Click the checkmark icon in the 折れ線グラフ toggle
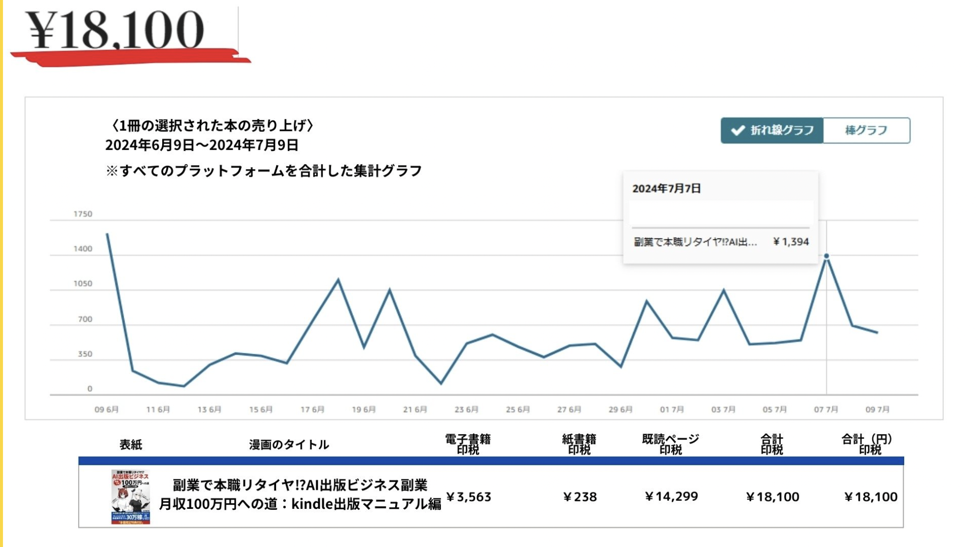Image resolution: width=978 pixels, height=547 pixels. [738, 130]
